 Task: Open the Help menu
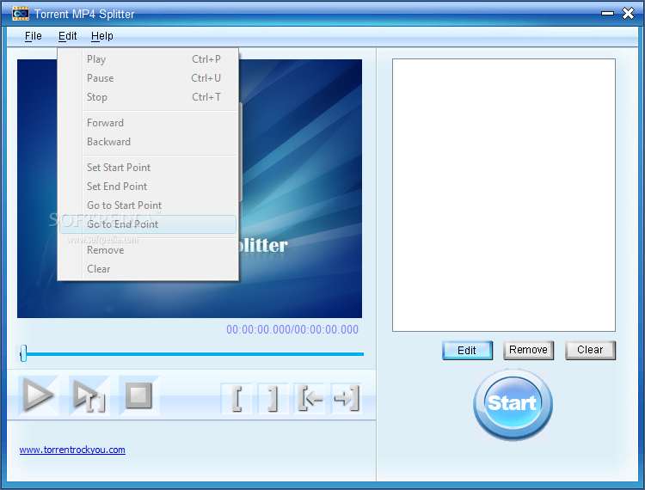pos(102,36)
